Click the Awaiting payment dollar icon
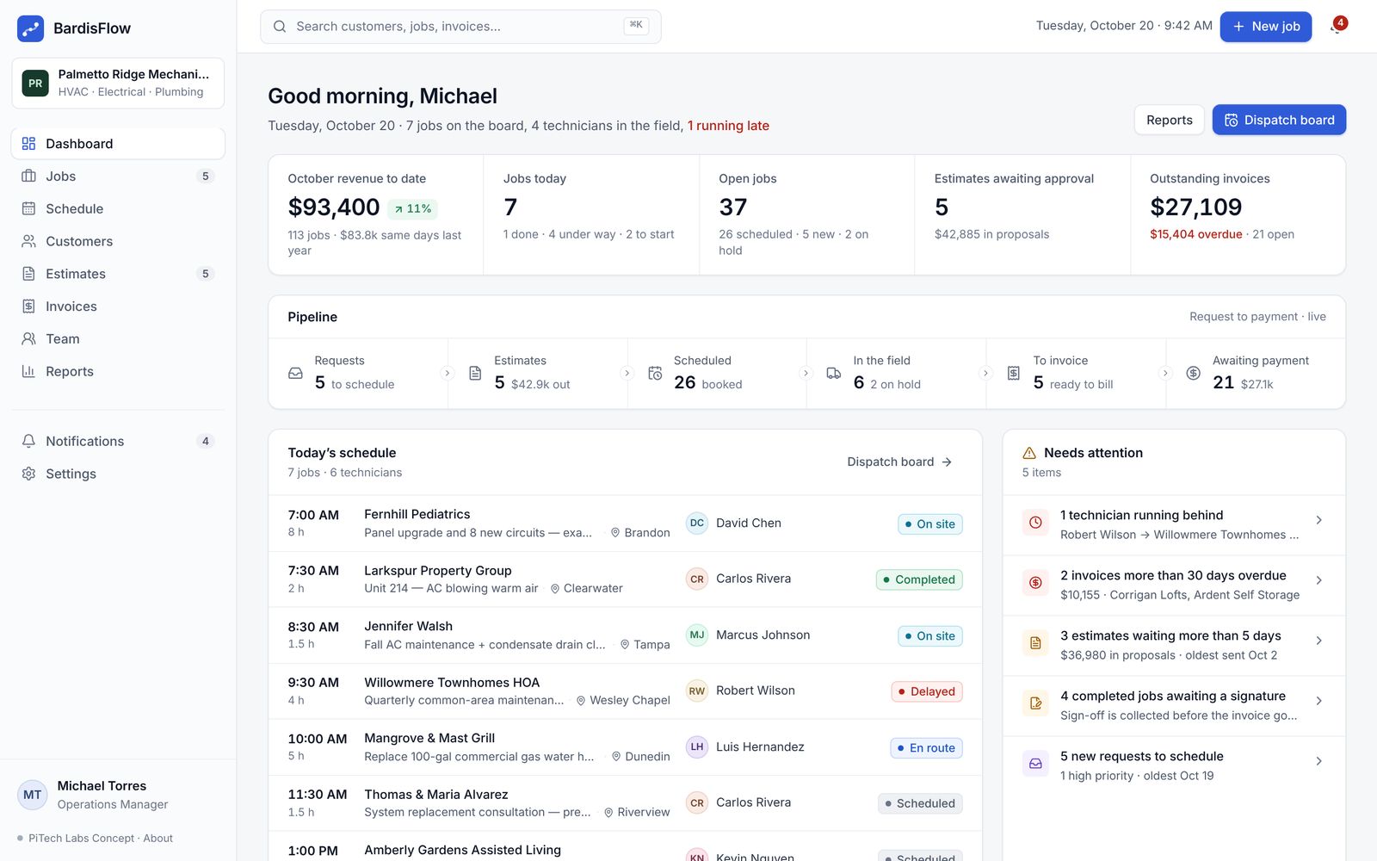 (1193, 374)
